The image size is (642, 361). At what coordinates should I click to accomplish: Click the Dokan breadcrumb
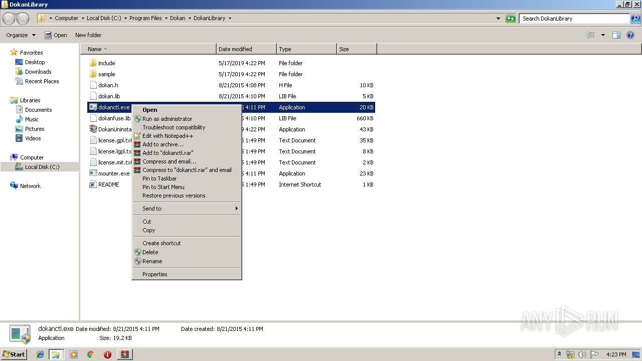click(x=178, y=18)
